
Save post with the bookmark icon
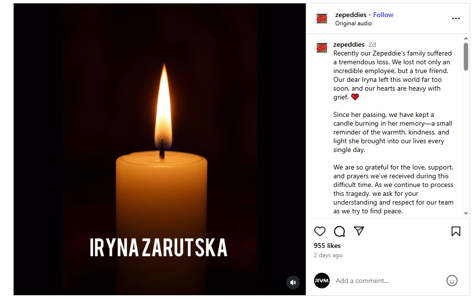click(x=455, y=231)
